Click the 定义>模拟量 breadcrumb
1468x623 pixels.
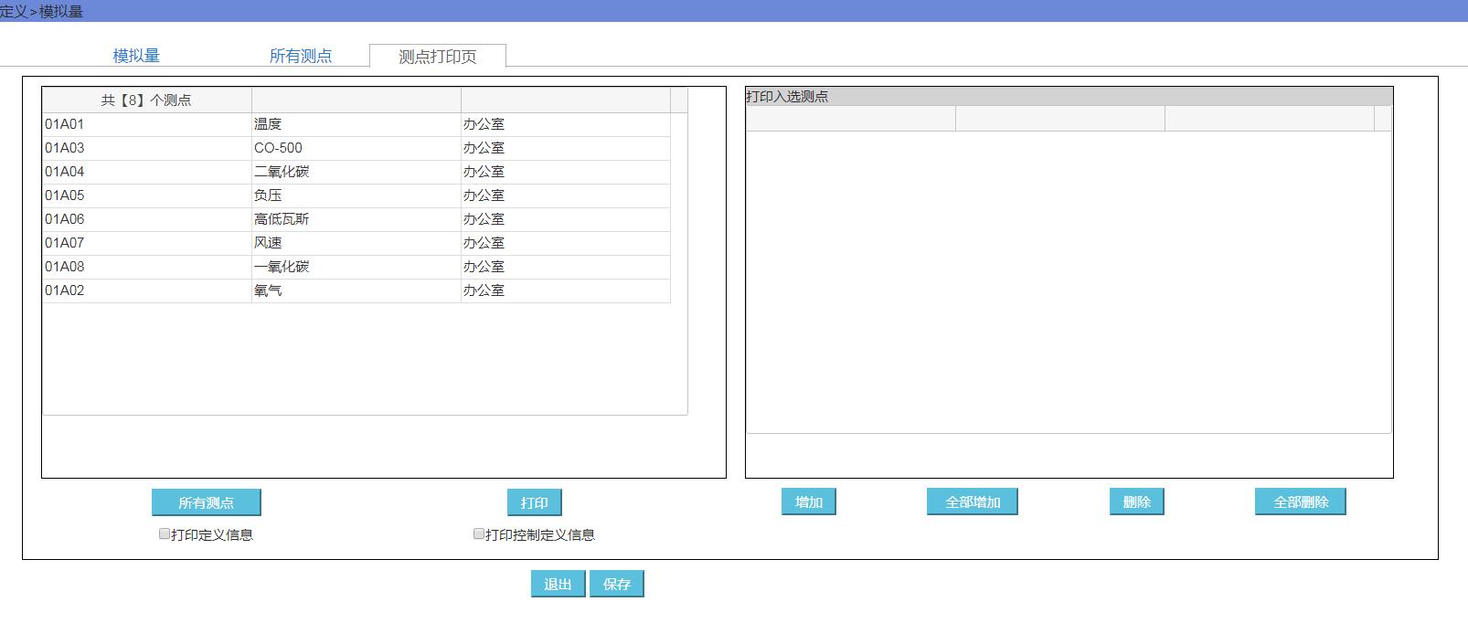point(42,11)
